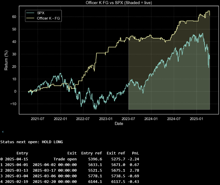220x185 pixels.
Task: Click the 'Return (%)' y-axis label
Action: pos(6,60)
